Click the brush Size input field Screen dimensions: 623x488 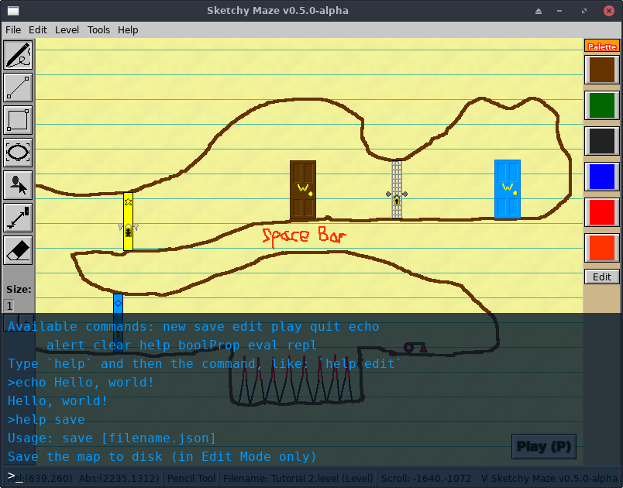pyautogui.click(x=9, y=305)
